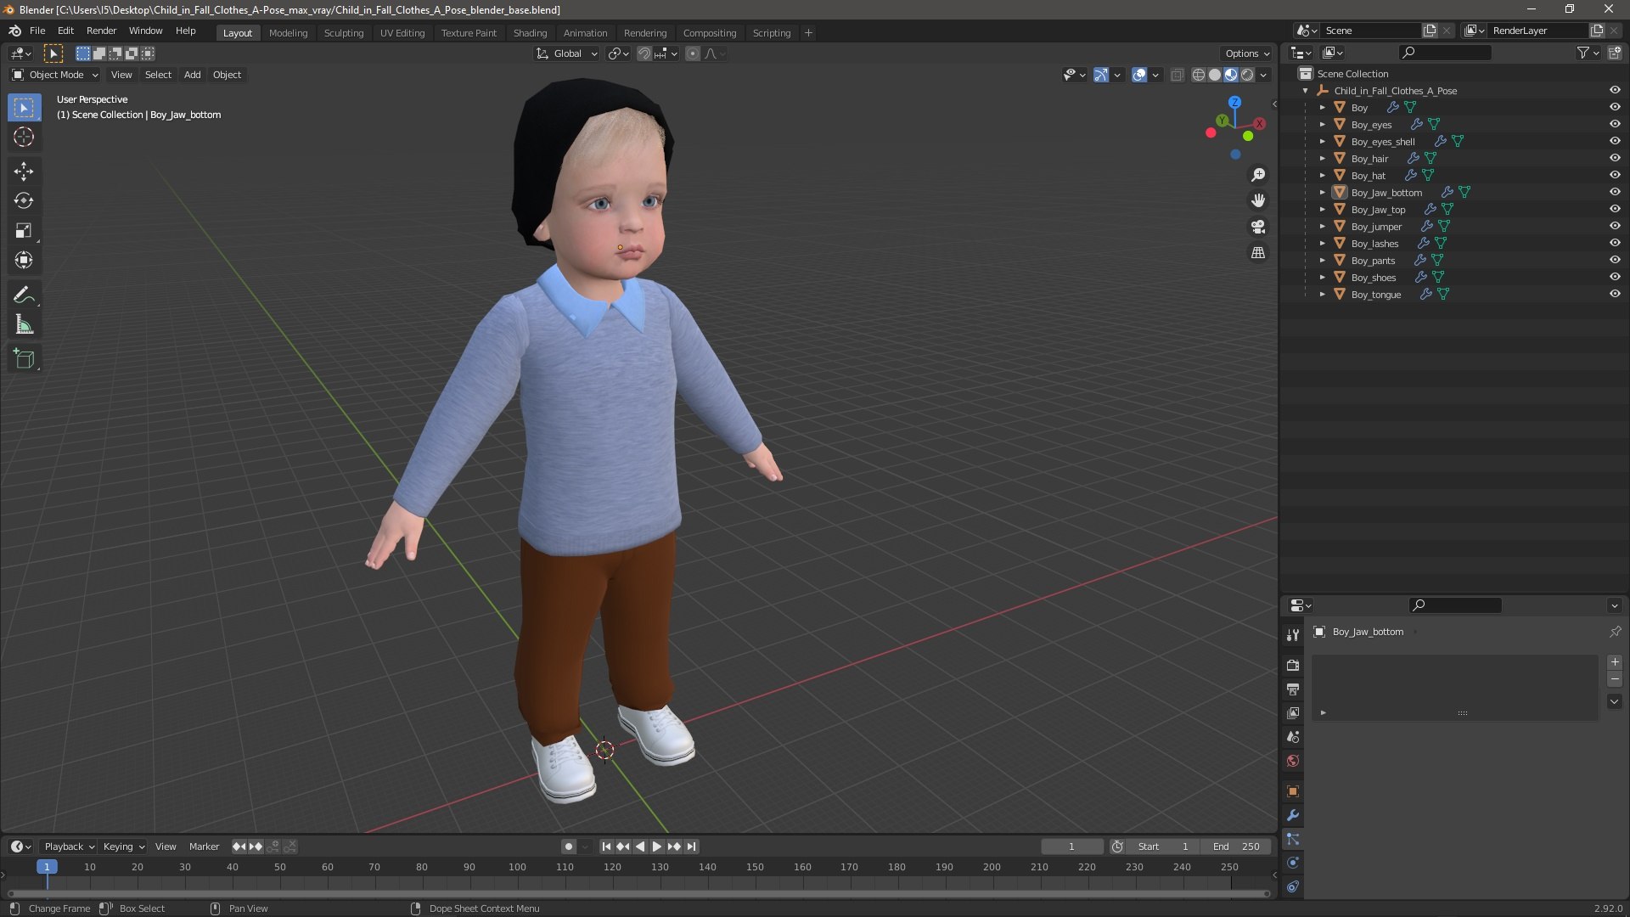Choose the Select Box tool
Screen dimensions: 1630x917
pos(24,108)
